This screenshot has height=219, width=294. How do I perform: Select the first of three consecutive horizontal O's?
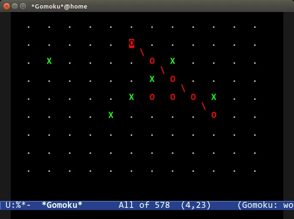tap(152, 97)
